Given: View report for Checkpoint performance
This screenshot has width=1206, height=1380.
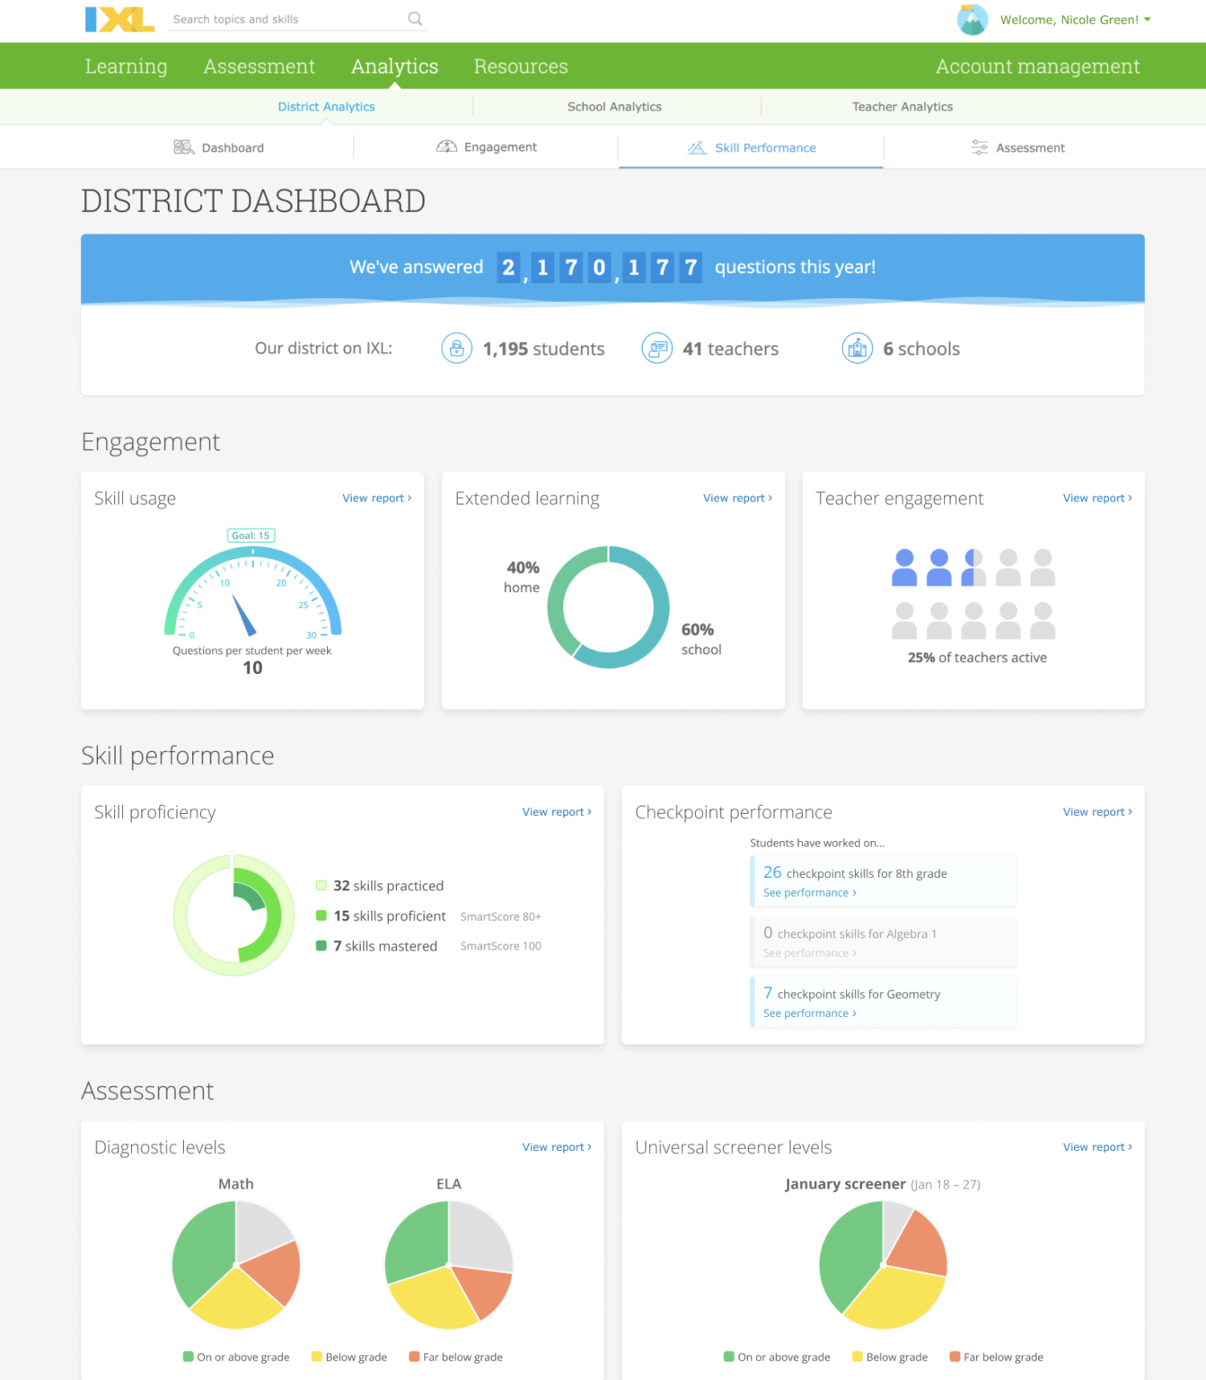Looking at the screenshot, I should [x=1097, y=811].
